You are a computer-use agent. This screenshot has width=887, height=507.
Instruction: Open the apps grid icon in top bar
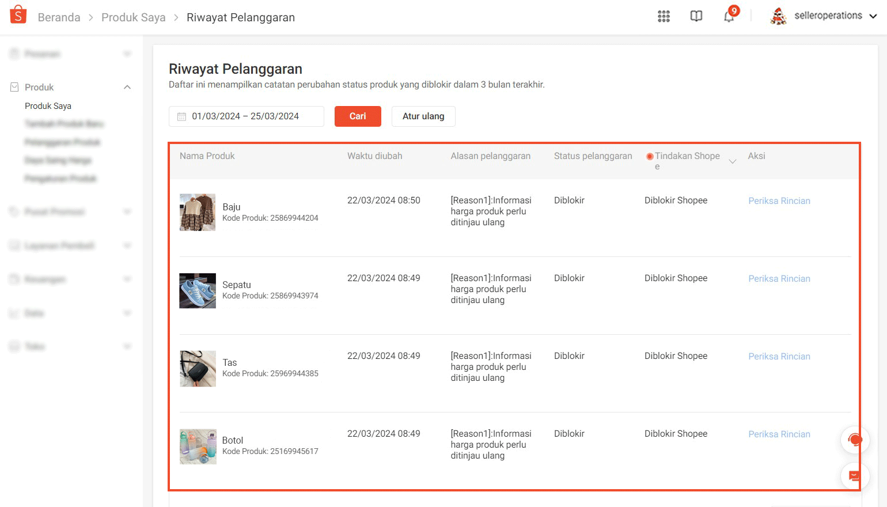click(x=664, y=16)
